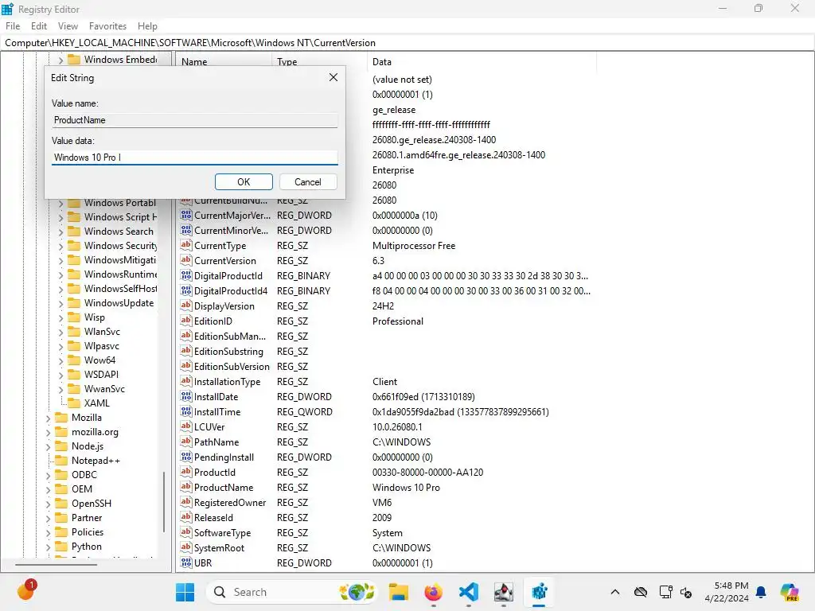815x611 pixels.
Task: Select the WindowsUpdate folder icon
Action: tap(74, 303)
